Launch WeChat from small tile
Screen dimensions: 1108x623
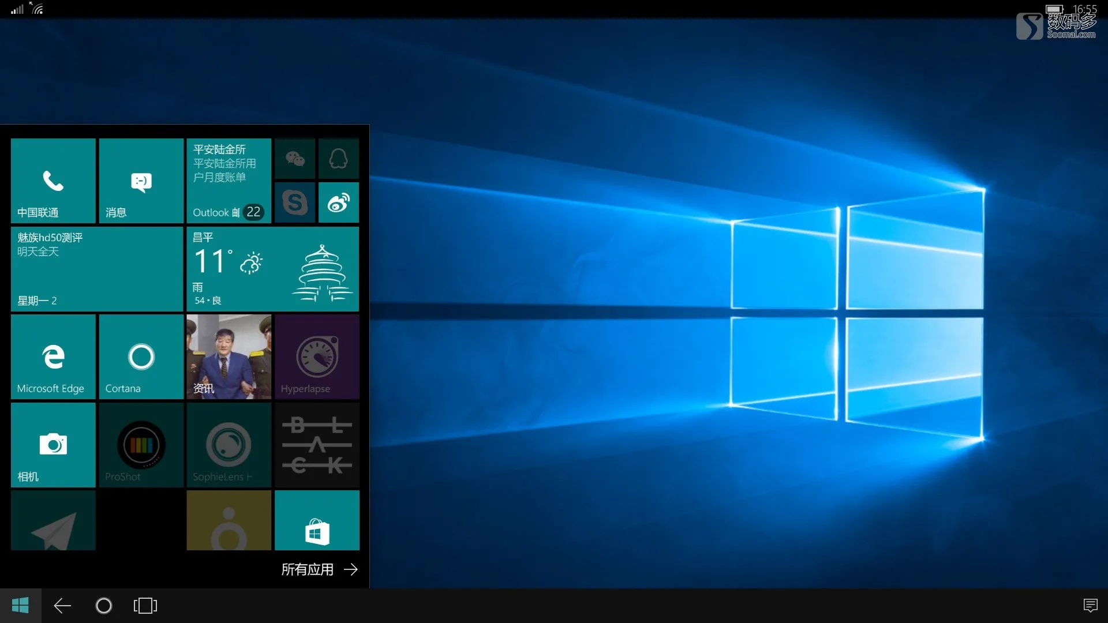(295, 159)
